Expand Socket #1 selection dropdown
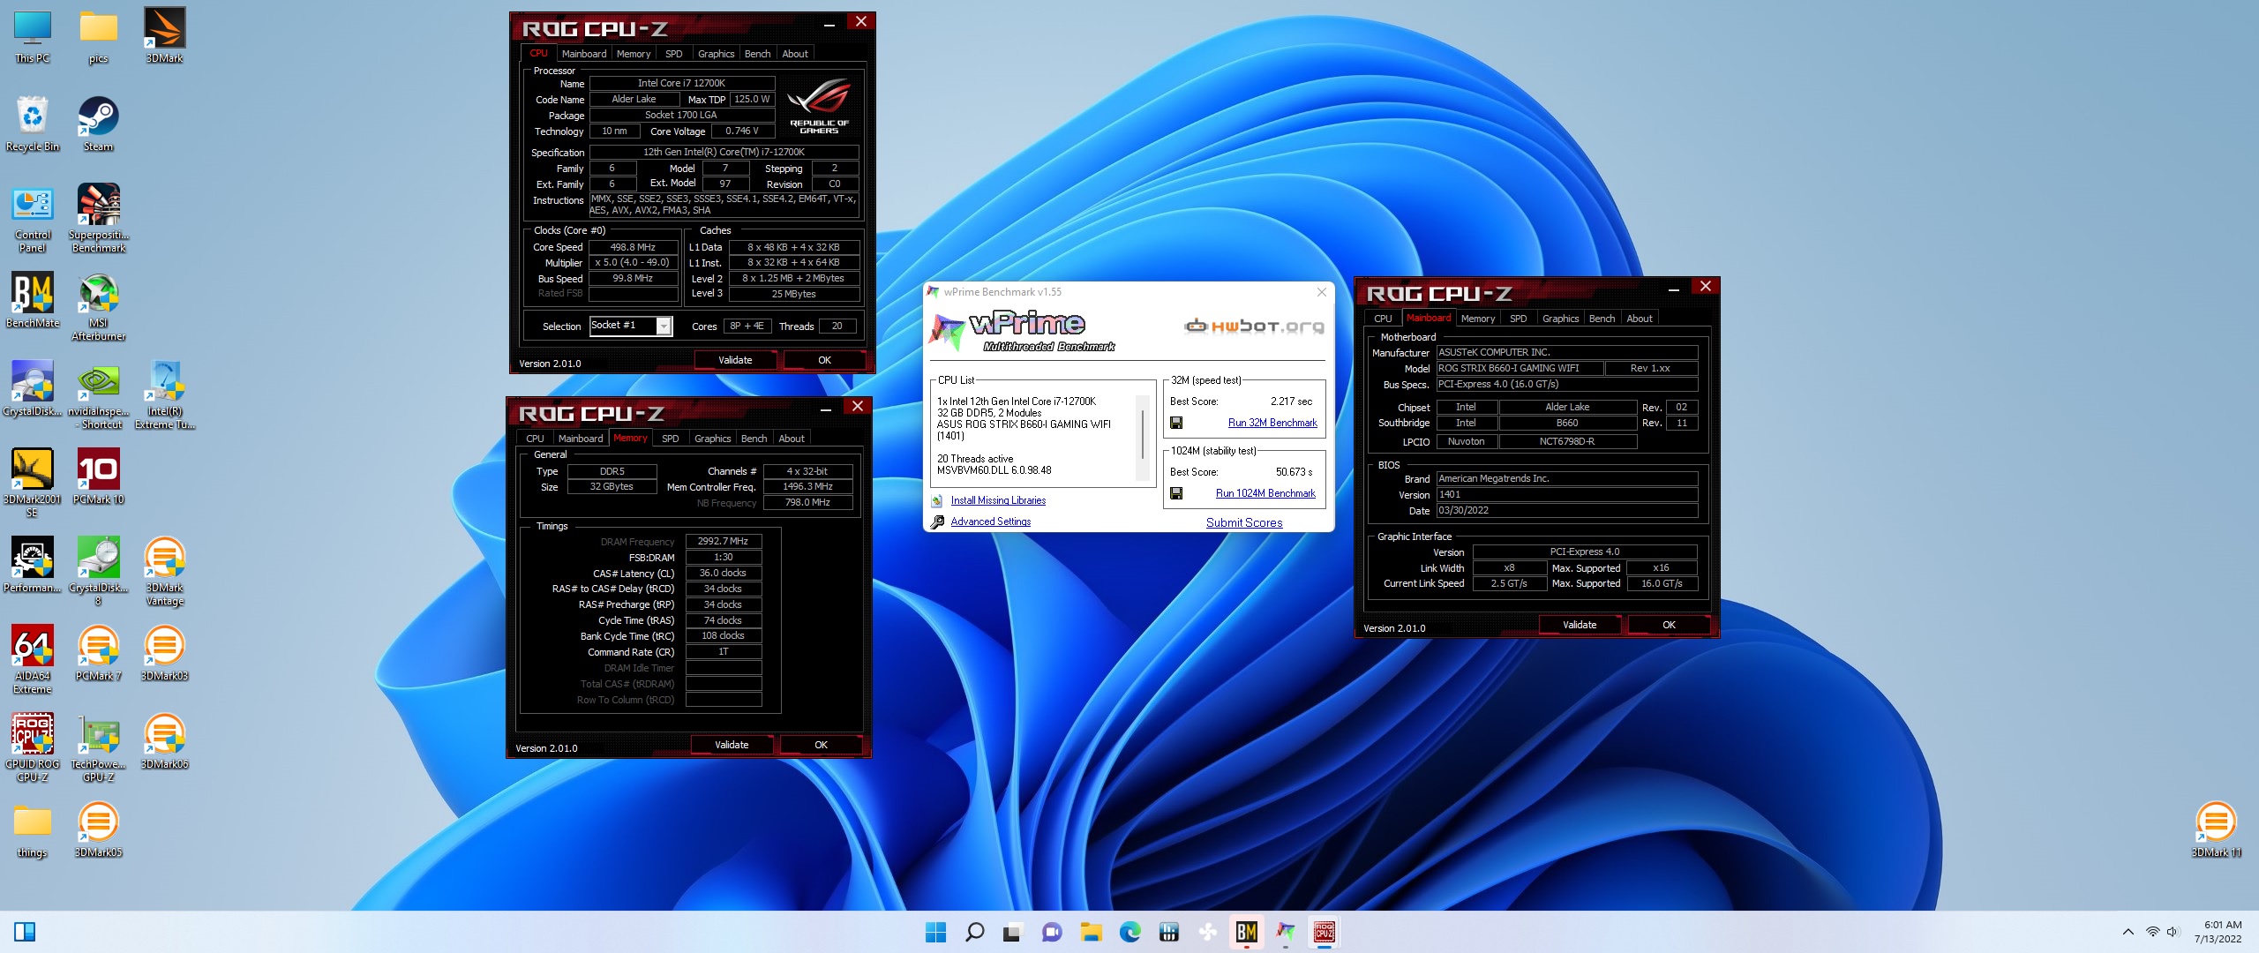The image size is (2259, 953). click(x=664, y=326)
